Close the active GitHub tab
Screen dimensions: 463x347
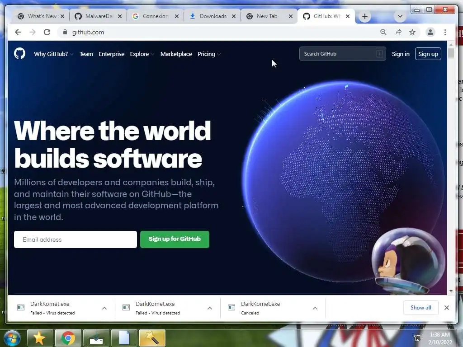pos(348,17)
